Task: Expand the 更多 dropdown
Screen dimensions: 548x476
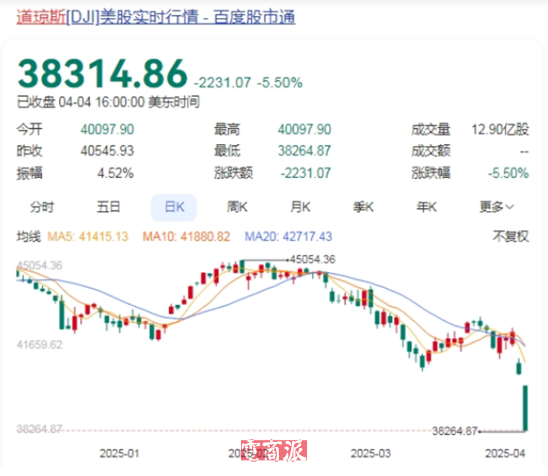Action: pos(497,207)
